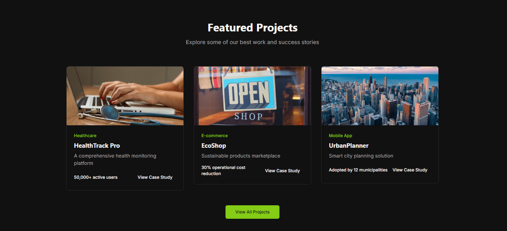This screenshot has width=507, height=231.
Task: Click 'Adopted by 12 municipalities' stat
Action: (x=358, y=170)
